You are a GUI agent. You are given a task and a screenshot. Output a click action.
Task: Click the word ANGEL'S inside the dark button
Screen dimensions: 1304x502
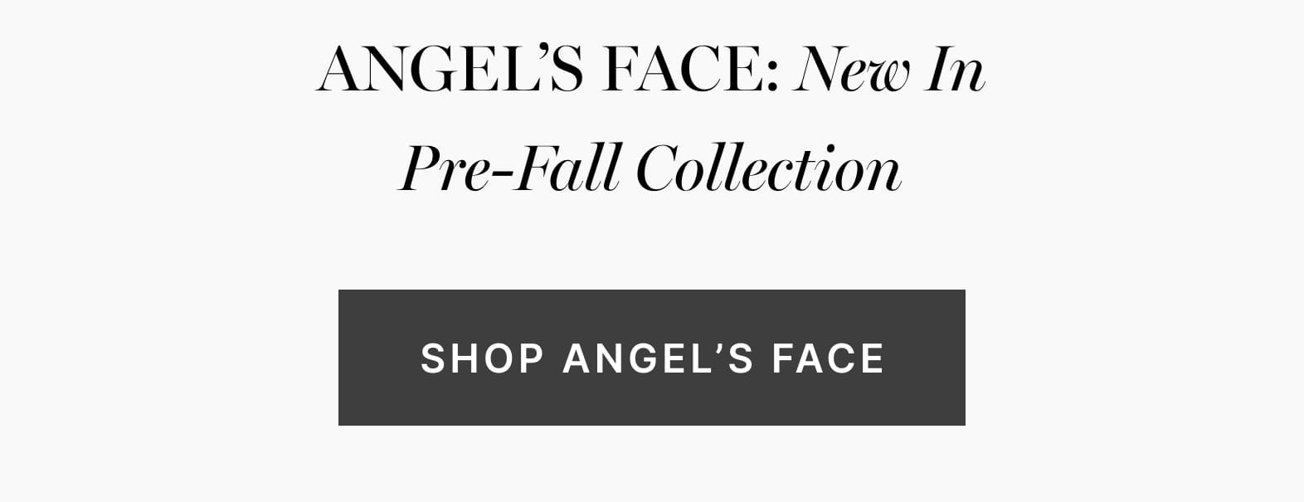click(x=658, y=358)
